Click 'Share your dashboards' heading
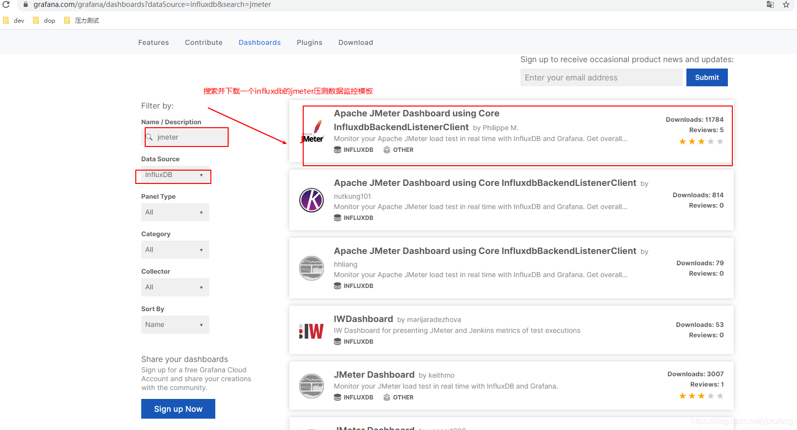The width and height of the screenshot is (797, 430). 185,359
